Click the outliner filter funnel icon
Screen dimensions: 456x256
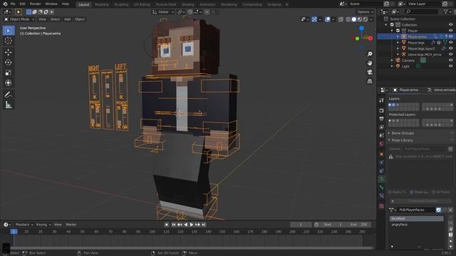tap(446, 11)
